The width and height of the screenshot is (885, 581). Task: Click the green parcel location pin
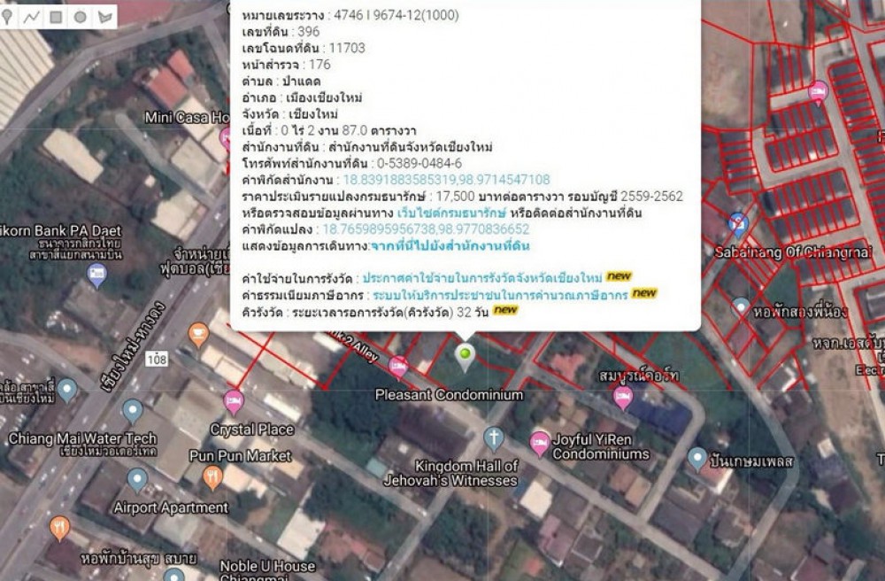click(x=465, y=356)
